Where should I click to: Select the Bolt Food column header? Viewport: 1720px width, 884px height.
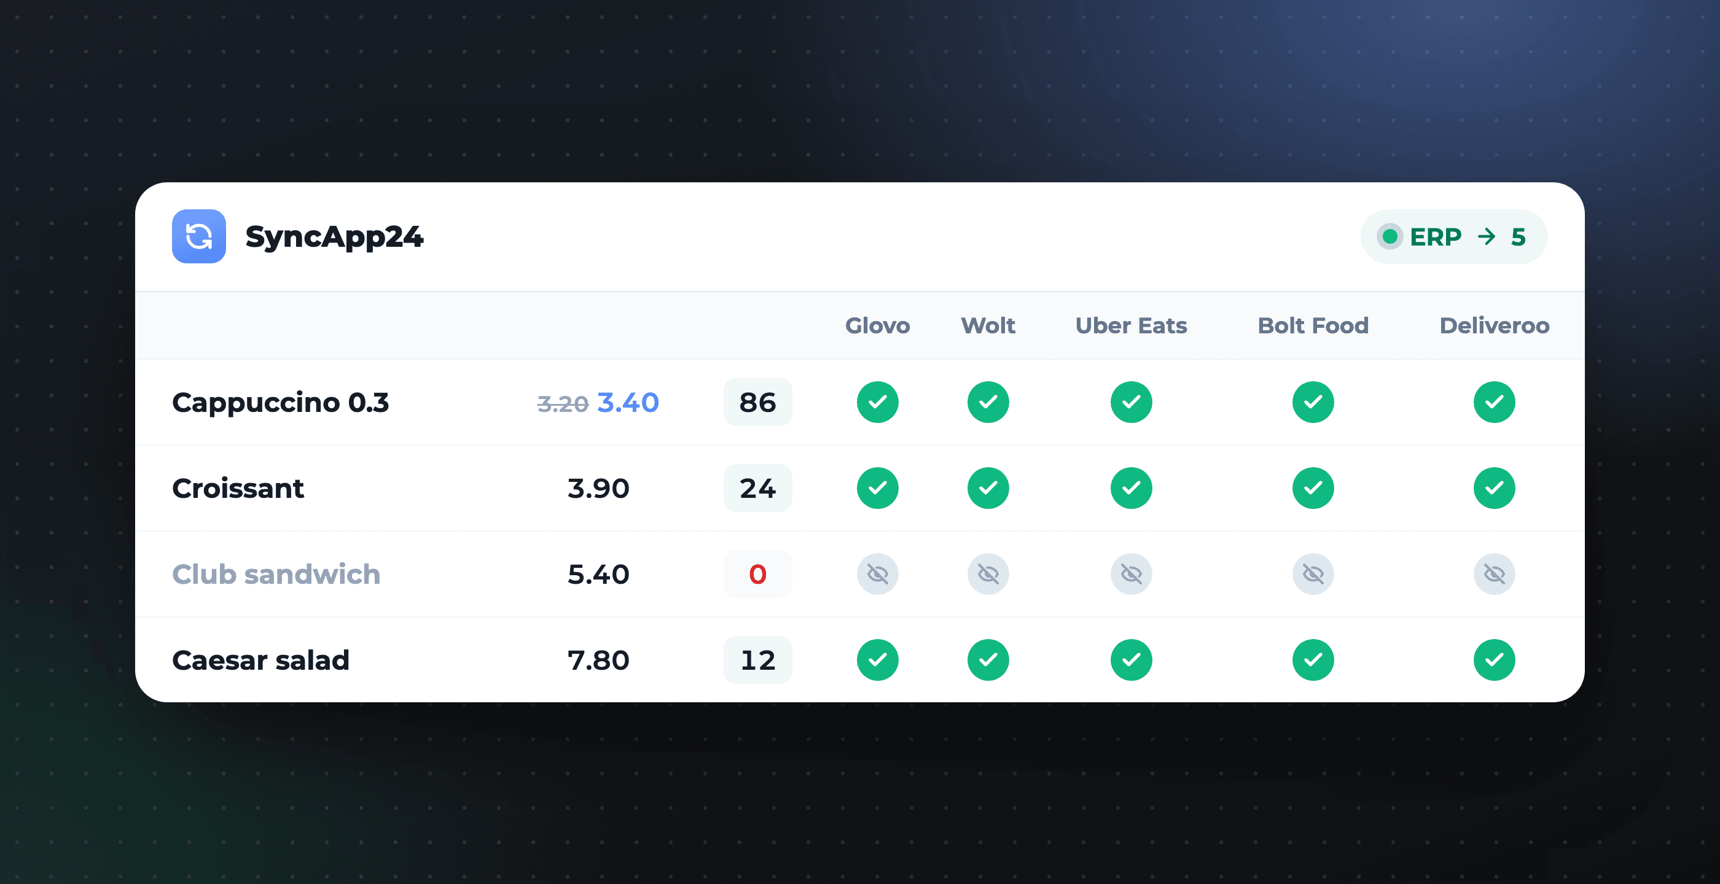point(1313,325)
